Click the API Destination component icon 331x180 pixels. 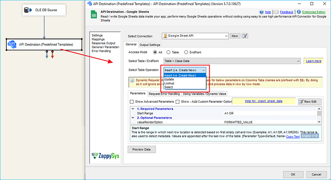12,44
